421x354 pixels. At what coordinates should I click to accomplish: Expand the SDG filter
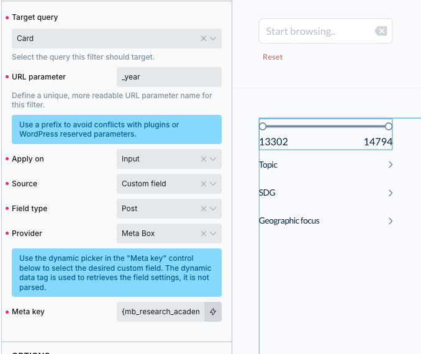click(390, 193)
